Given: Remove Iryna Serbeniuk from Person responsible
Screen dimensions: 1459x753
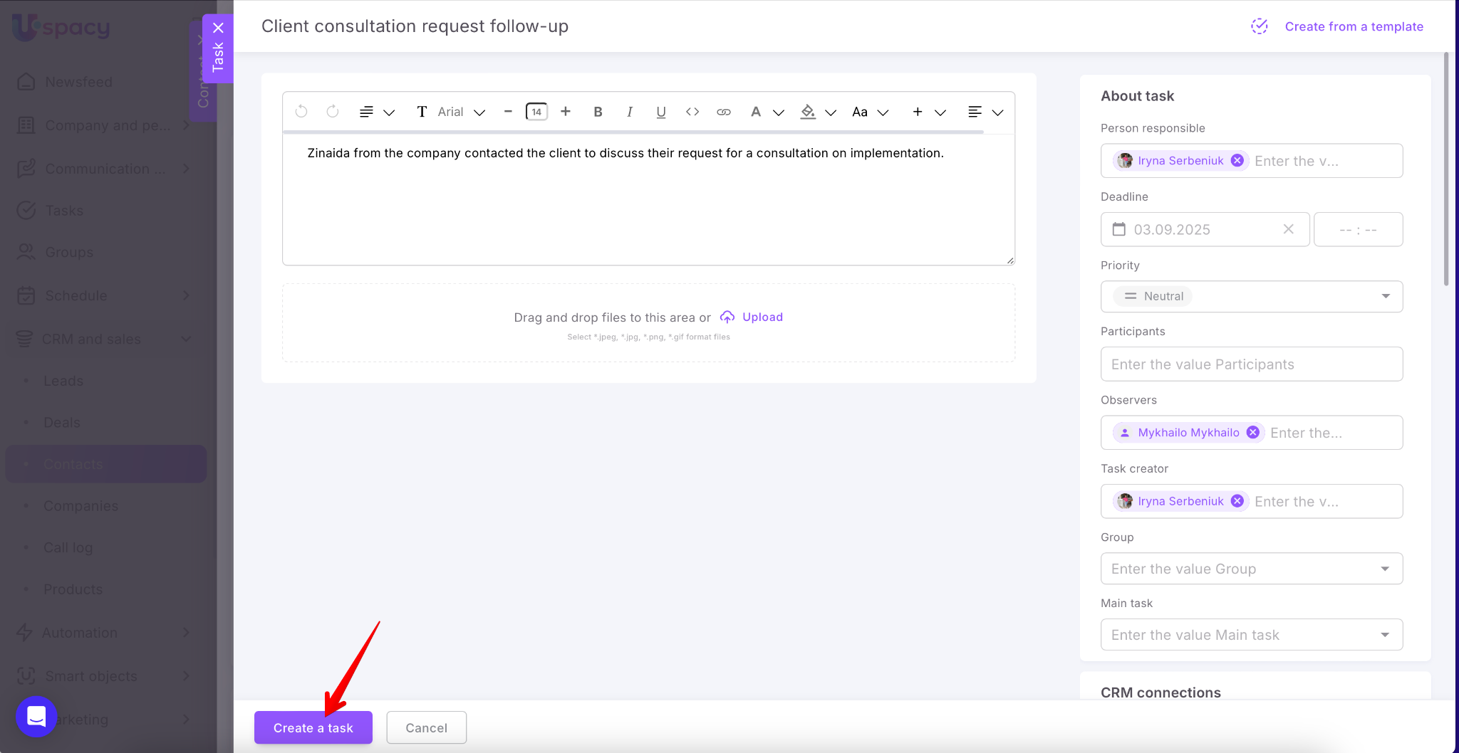Looking at the screenshot, I should coord(1237,161).
